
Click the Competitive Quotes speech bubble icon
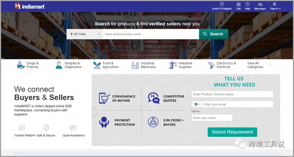pyautogui.click(x=154, y=98)
